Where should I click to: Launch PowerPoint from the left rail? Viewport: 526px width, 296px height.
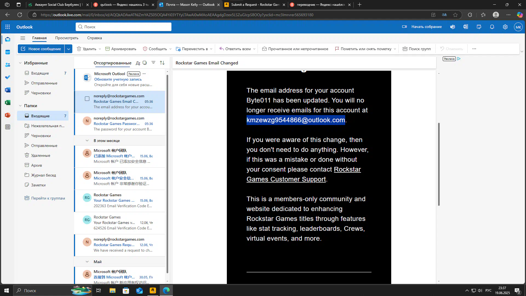[x=8, y=115]
